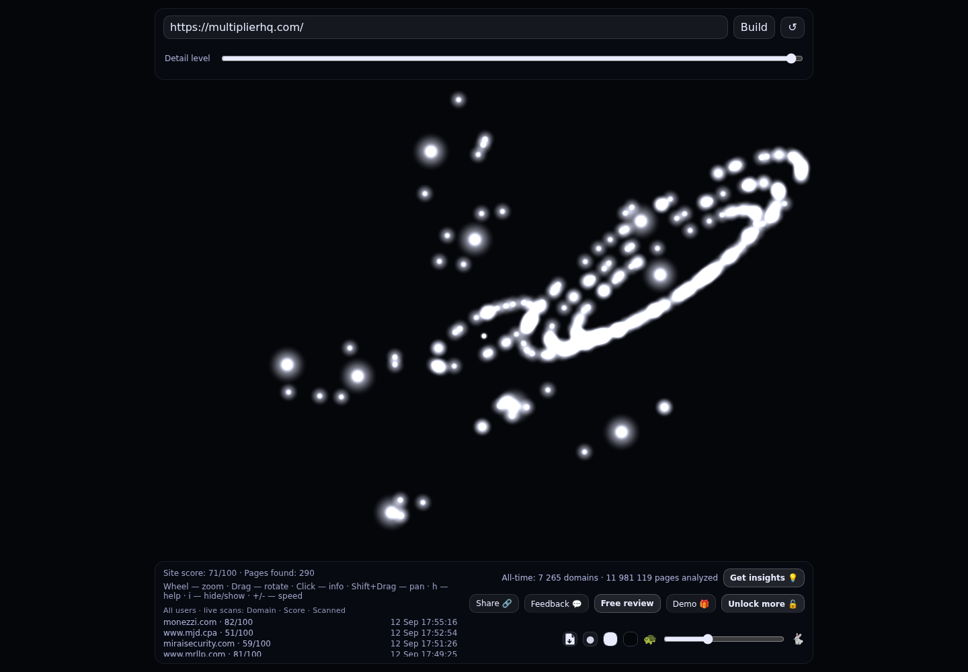Click on the speed slider track
968x672 pixels.
[x=724, y=639]
